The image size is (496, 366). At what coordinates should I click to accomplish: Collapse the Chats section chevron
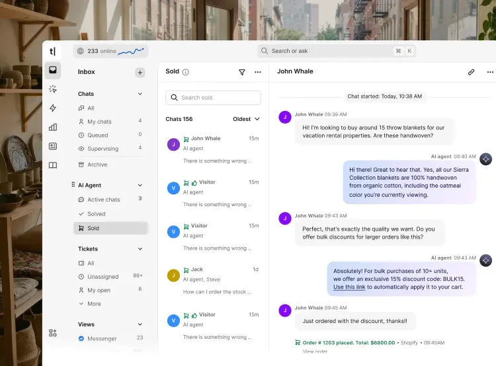[140, 94]
